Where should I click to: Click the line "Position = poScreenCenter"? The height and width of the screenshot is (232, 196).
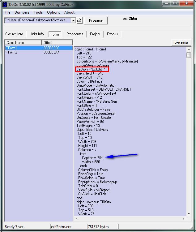(x=96, y=114)
